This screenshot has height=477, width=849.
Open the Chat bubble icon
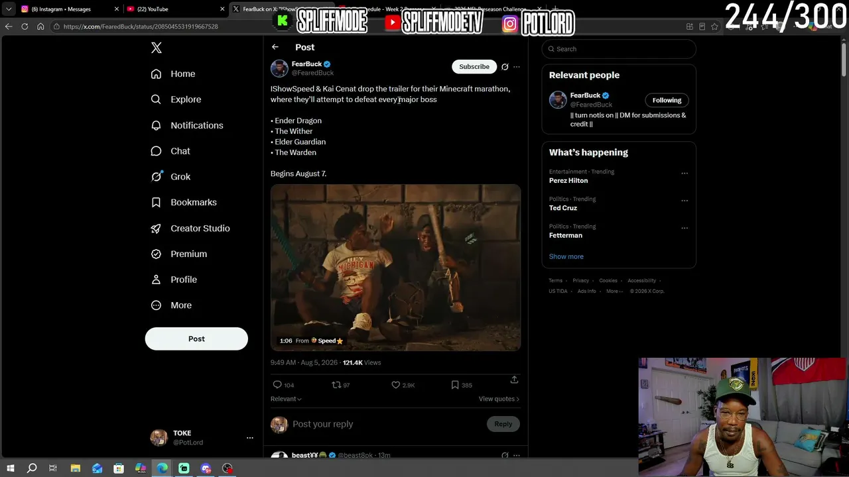click(156, 151)
